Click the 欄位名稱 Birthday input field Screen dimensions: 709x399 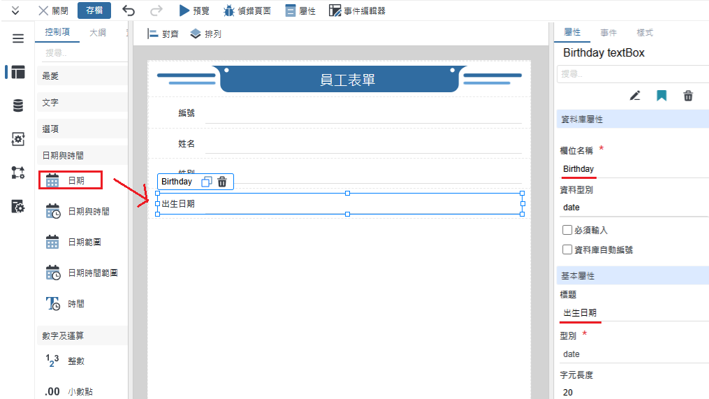[x=632, y=169]
